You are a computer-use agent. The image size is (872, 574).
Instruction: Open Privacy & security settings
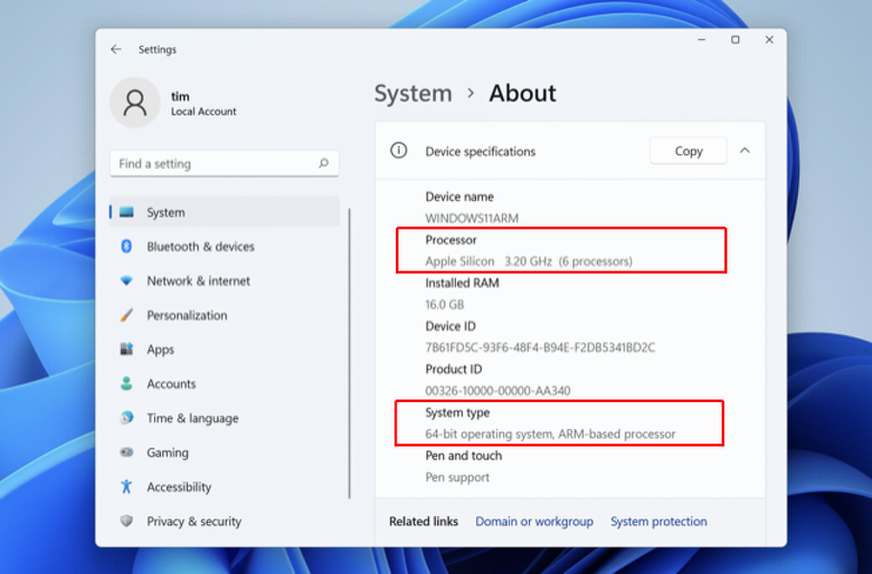pos(224,521)
